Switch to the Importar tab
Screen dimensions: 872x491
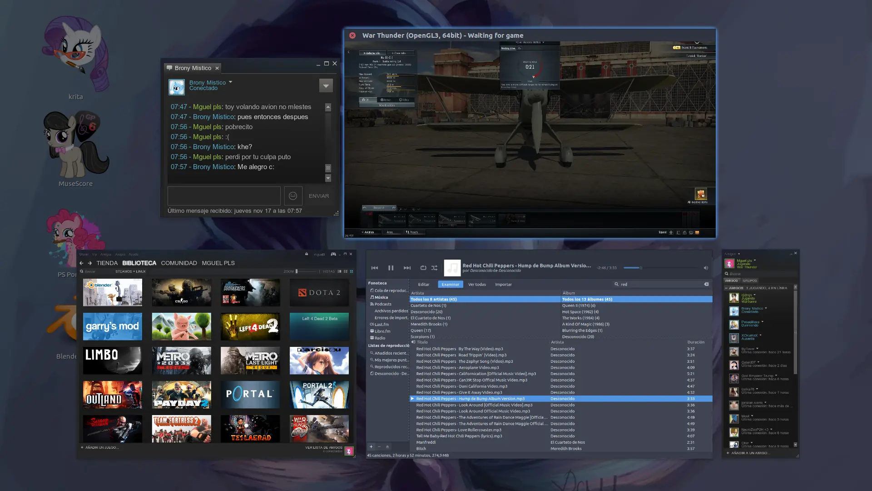503,285
